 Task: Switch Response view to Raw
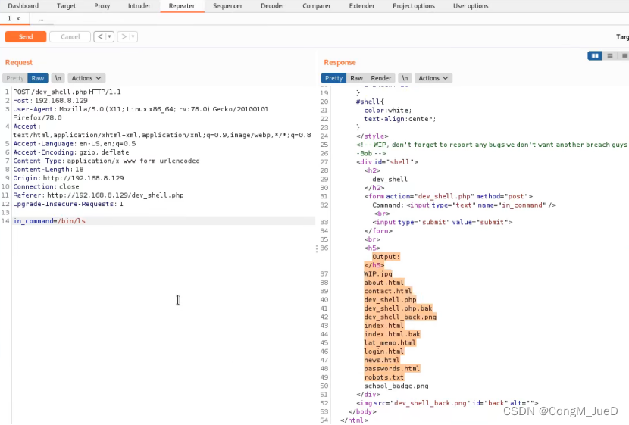(x=356, y=78)
